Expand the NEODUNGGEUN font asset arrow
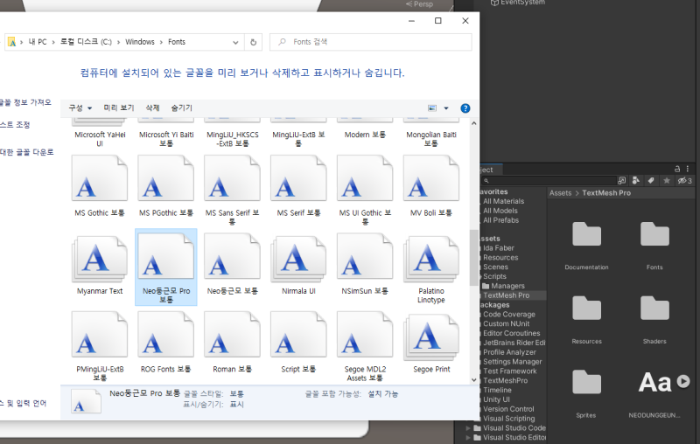The width and height of the screenshot is (700, 444). [x=683, y=381]
